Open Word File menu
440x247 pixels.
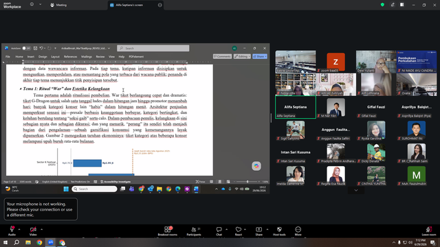tap(8, 56)
